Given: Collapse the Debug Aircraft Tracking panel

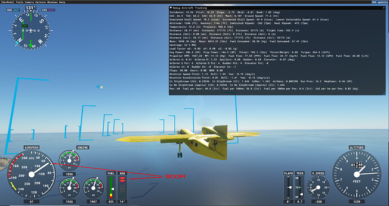Looking at the screenshot, I should (171, 8).
